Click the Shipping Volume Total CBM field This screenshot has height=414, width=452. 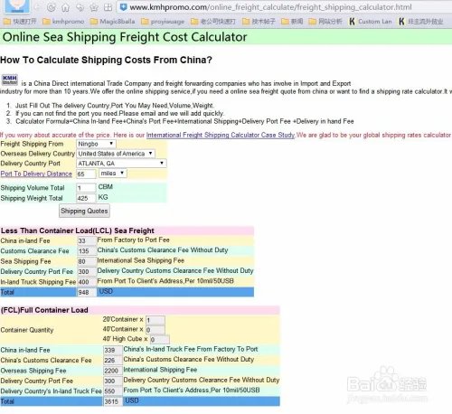pyautogui.click(x=86, y=188)
